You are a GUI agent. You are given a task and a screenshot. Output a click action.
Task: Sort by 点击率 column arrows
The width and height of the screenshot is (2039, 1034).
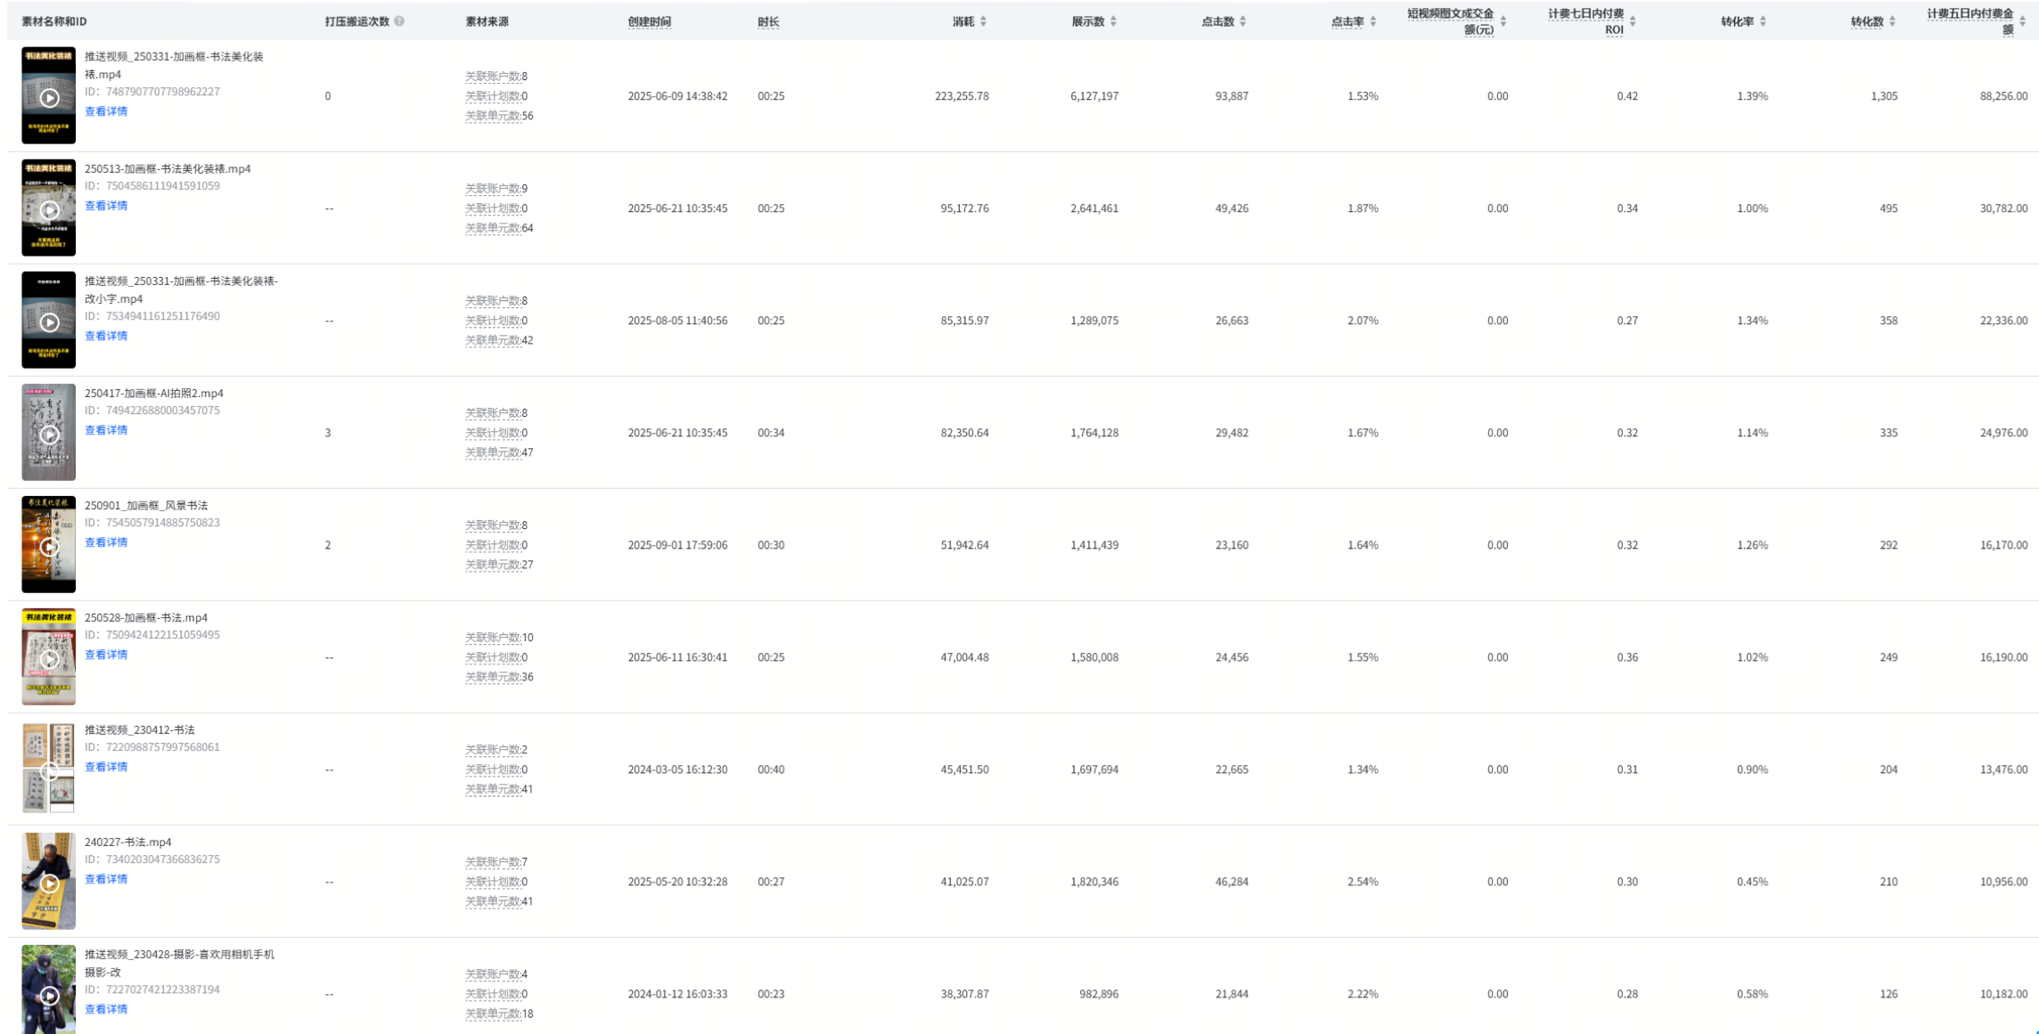point(1372,21)
